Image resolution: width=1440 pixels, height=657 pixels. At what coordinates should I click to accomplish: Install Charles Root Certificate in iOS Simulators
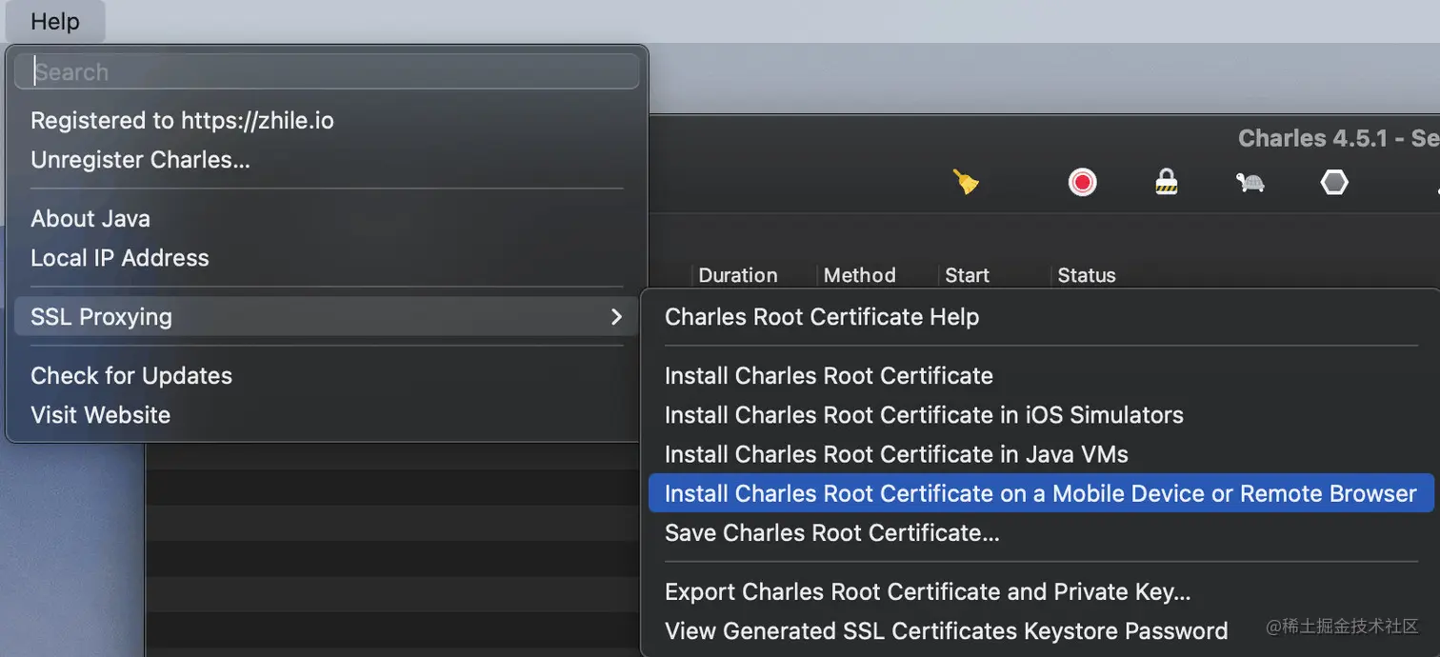(x=924, y=415)
